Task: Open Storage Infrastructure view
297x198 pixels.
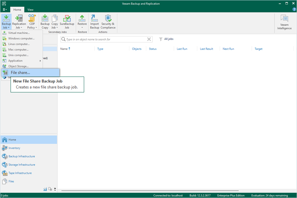Action: tap(29, 165)
